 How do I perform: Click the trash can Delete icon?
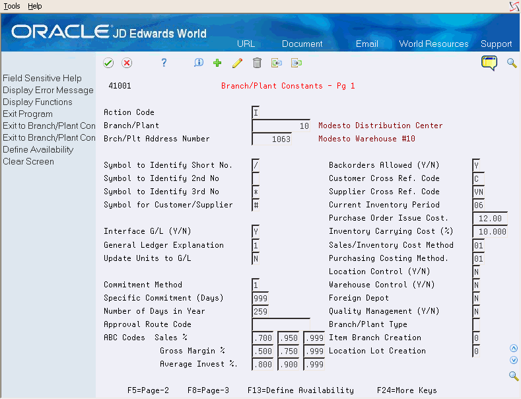point(257,63)
